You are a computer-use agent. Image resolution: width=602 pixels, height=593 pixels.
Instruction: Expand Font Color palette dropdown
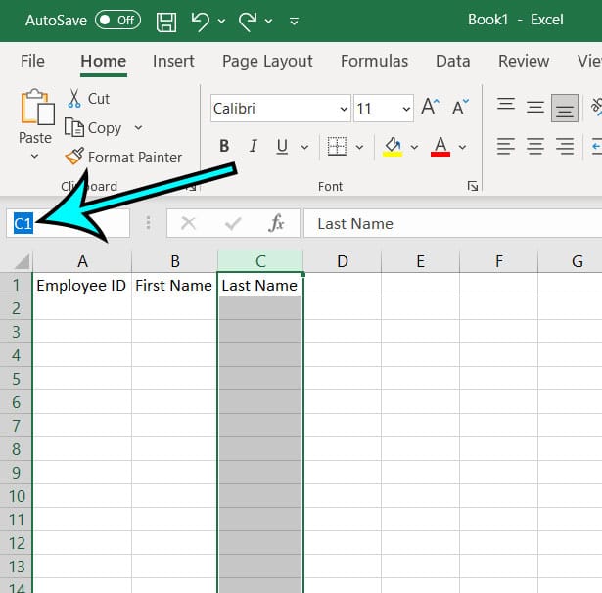click(462, 147)
